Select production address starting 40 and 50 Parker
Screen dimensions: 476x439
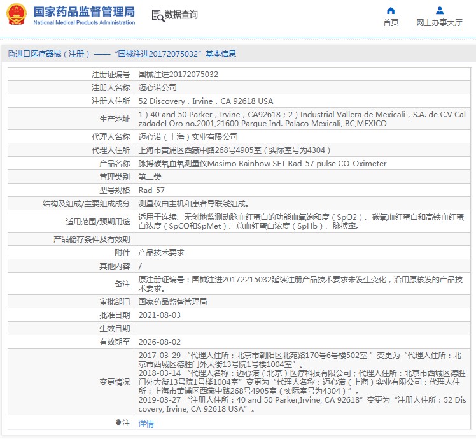(x=302, y=119)
